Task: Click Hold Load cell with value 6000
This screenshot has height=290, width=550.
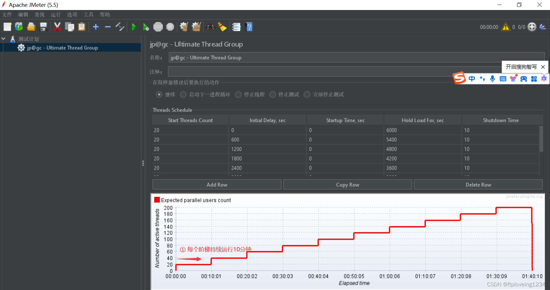Action: tap(423, 130)
